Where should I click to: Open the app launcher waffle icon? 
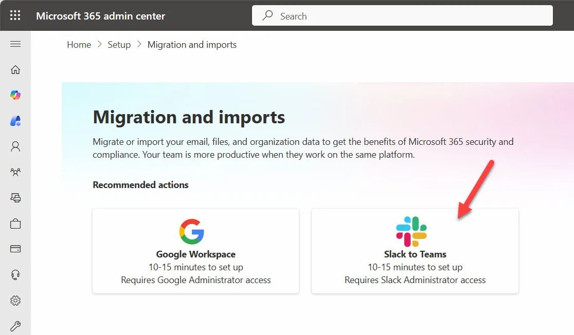pos(15,15)
